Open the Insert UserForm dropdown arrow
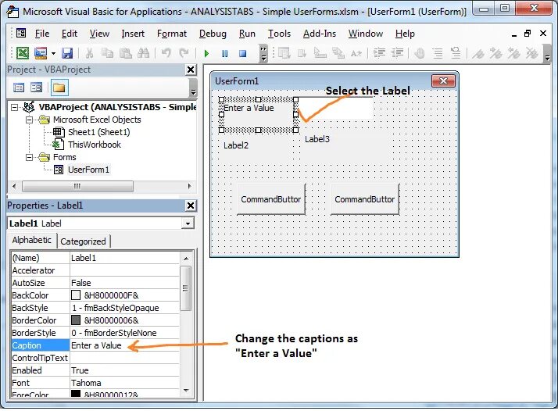 (53, 54)
